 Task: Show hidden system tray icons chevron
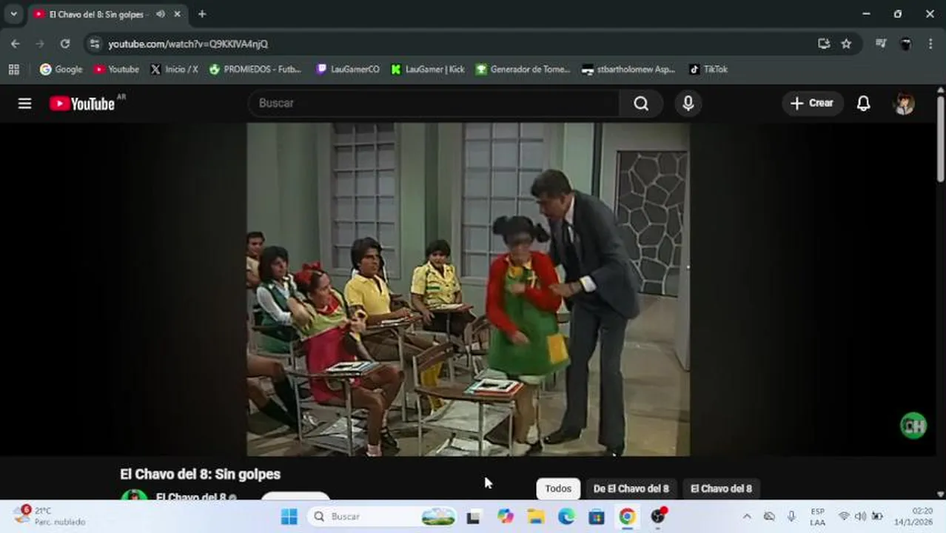coord(747,517)
